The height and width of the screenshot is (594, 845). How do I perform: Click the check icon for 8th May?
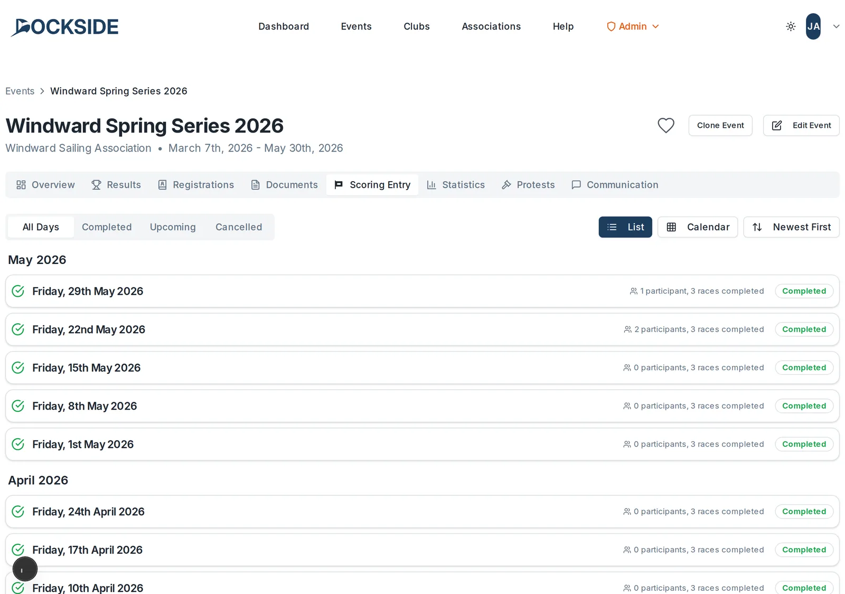[18, 406]
